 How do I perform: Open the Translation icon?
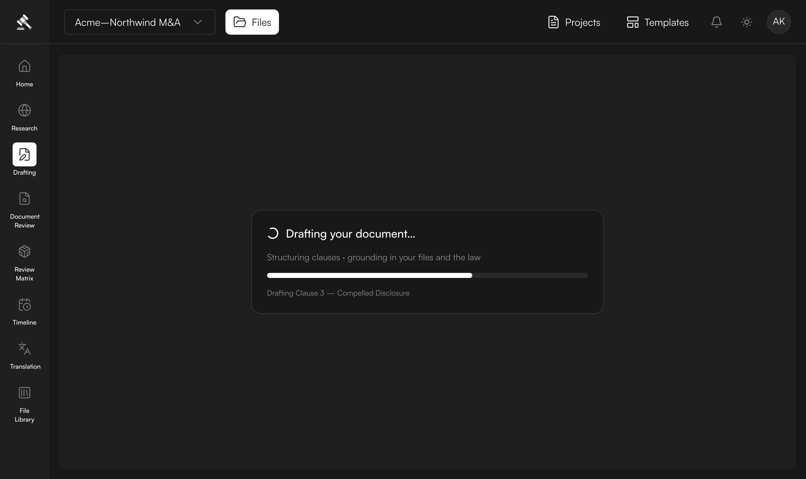pos(25,349)
